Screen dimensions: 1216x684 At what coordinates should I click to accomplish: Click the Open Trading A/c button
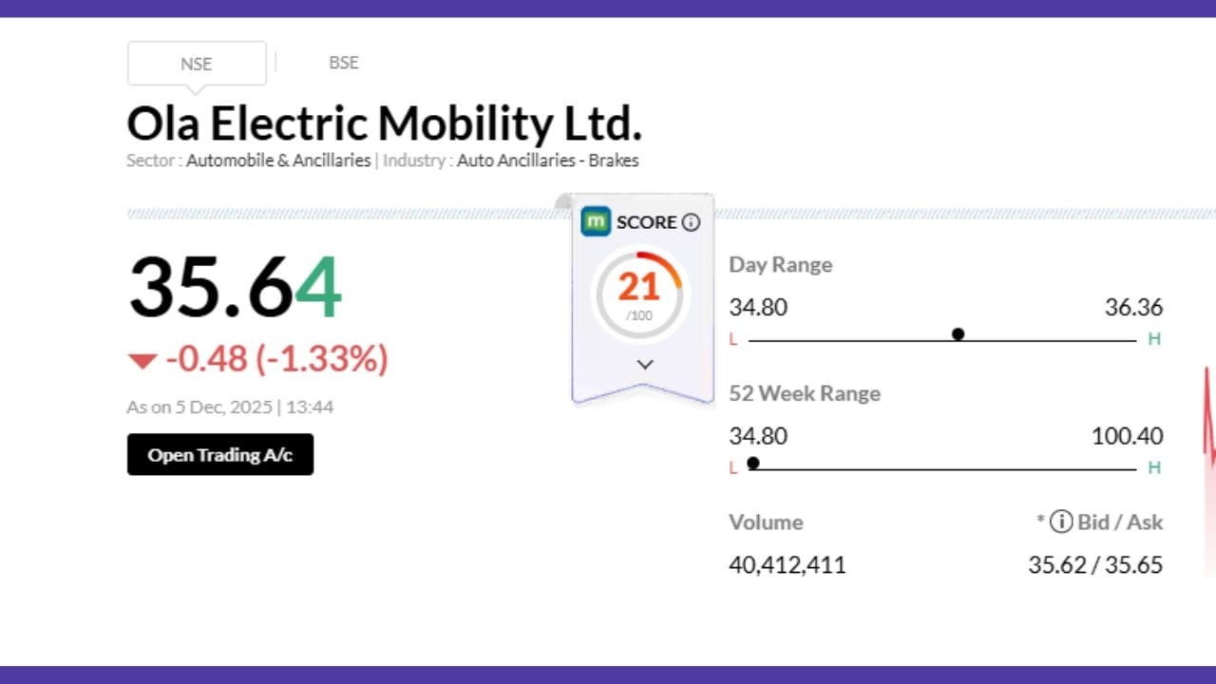pyautogui.click(x=220, y=455)
